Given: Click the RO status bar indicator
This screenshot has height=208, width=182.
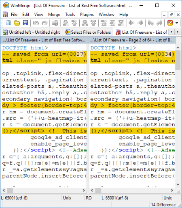Looking at the screenshot, I should [x=89, y=198].
